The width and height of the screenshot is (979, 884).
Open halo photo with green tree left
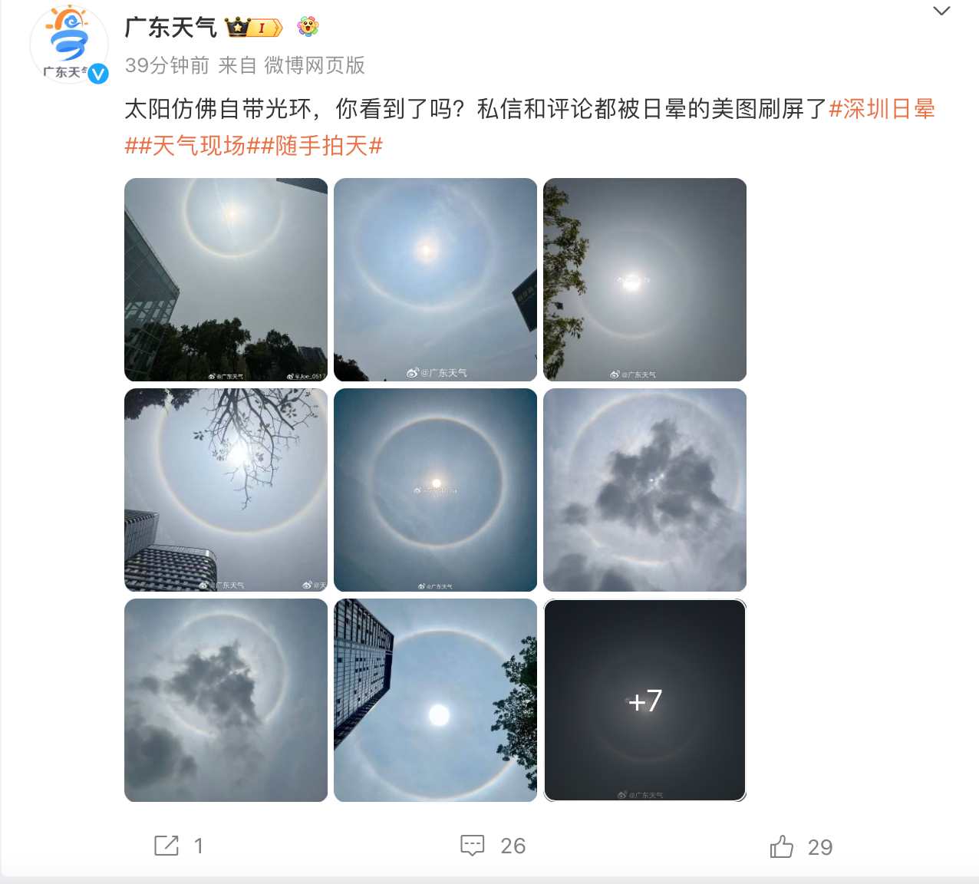coord(645,280)
